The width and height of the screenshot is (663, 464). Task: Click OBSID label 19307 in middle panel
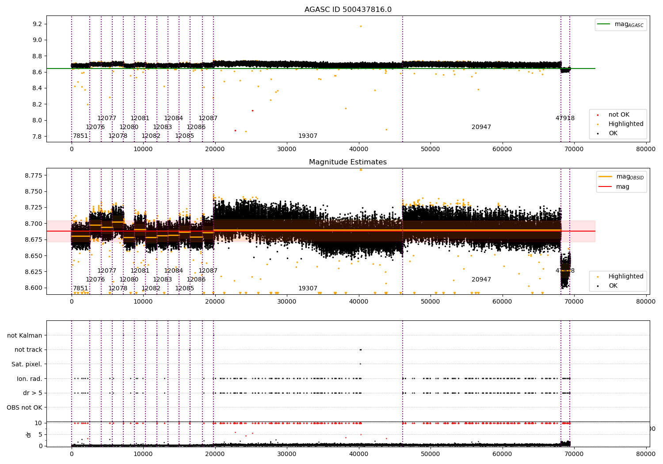(308, 289)
